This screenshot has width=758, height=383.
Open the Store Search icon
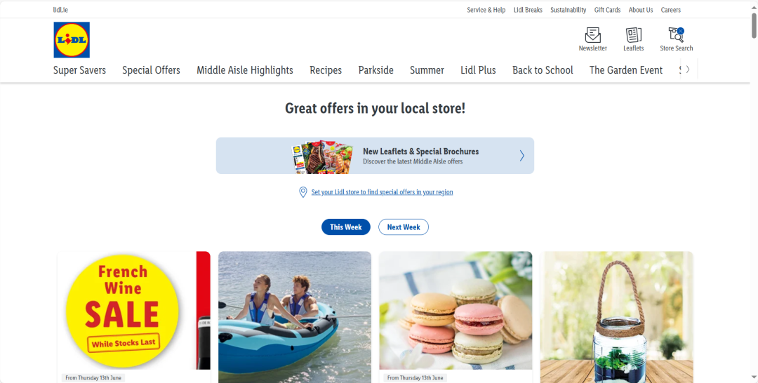click(677, 35)
